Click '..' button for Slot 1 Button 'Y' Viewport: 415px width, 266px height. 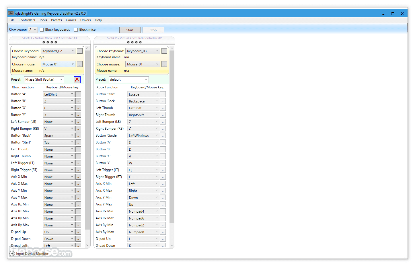(x=78, y=115)
